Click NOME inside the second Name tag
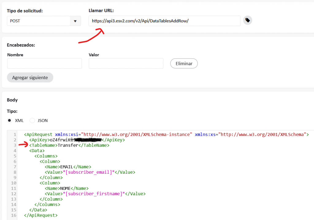The width and height of the screenshot is (314, 220). pos(65,188)
